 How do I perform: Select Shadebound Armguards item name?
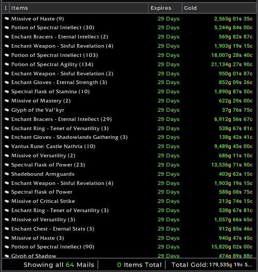pos(43,174)
